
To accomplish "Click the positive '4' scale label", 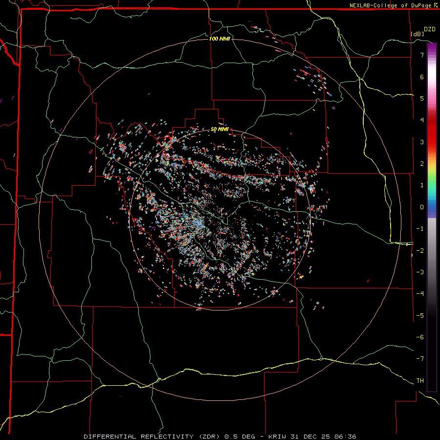I will [x=422, y=120].
